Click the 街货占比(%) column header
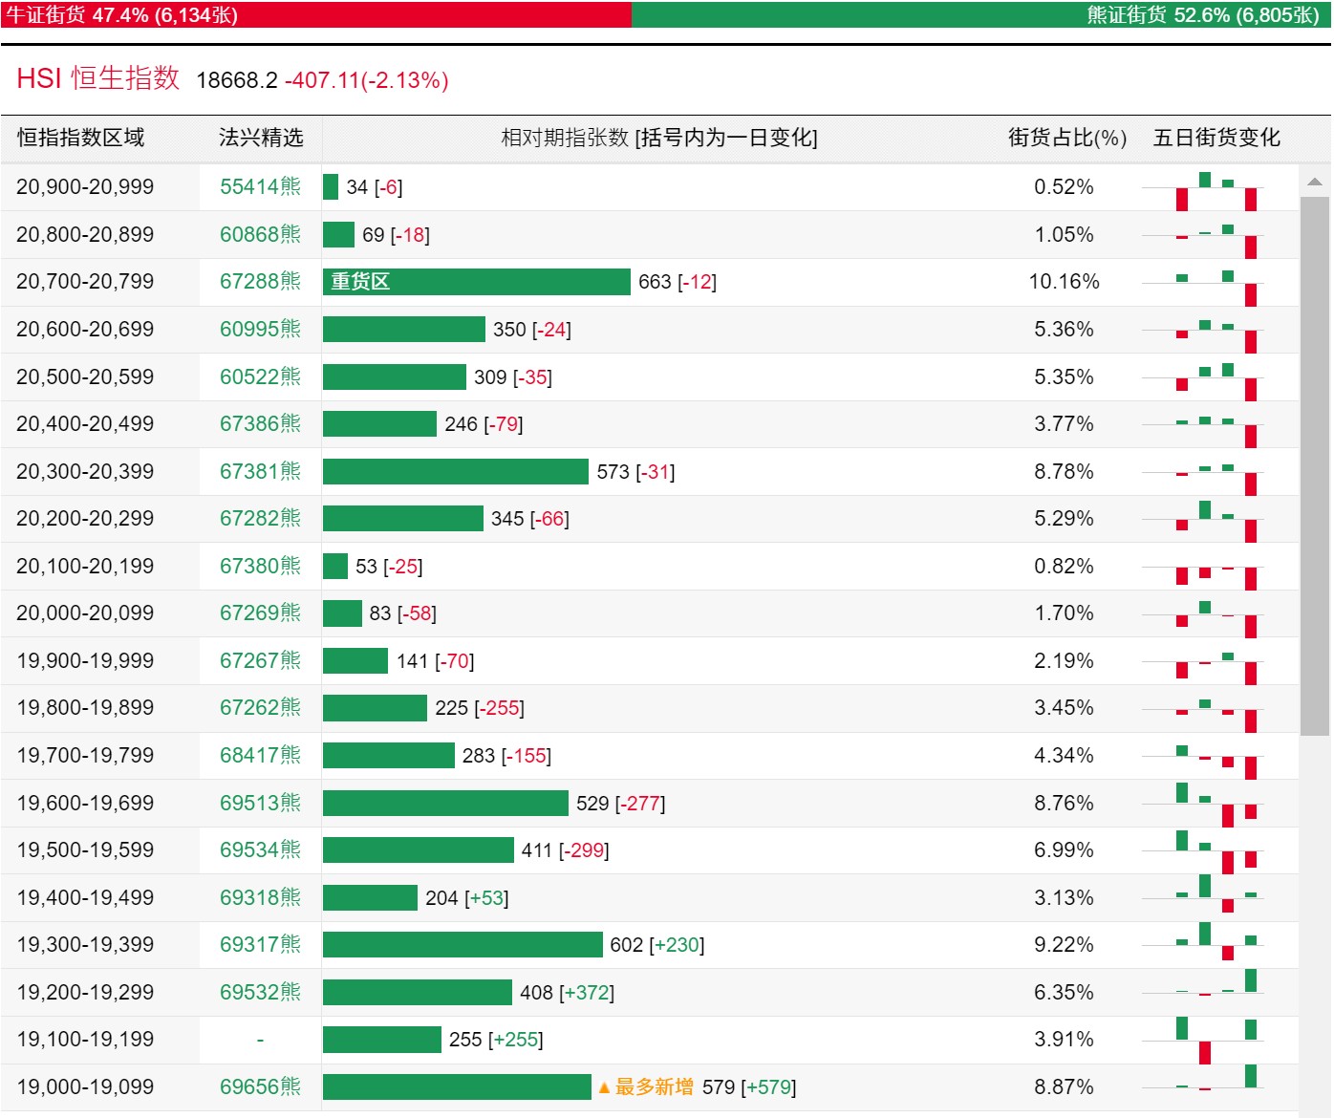The image size is (1334, 1118). coord(1067,138)
